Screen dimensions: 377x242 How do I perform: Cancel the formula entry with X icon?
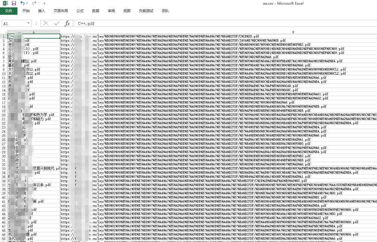click(x=46, y=24)
